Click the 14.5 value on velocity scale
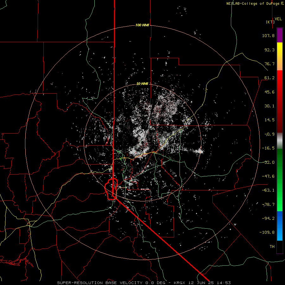The image size is (285, 285). pos(269,120)
